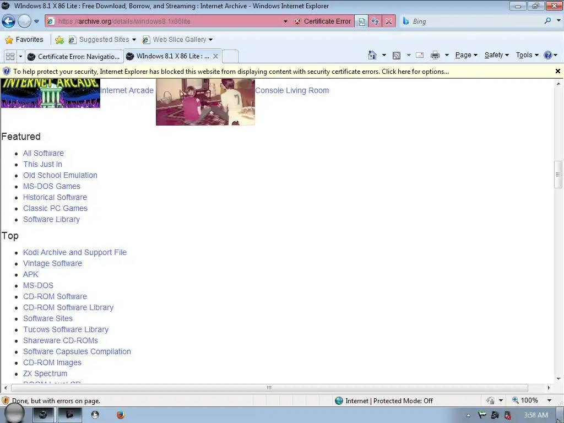This screenshot has width=564, height=423.
Task: Toggle Compatibility View icon in address bar
Action: pos(361,21)
